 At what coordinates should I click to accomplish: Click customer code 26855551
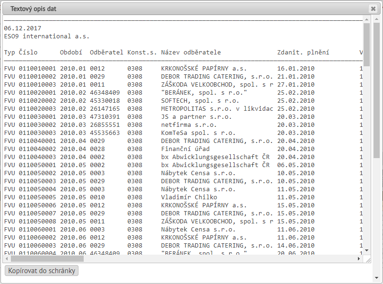[x=105, y=125]
